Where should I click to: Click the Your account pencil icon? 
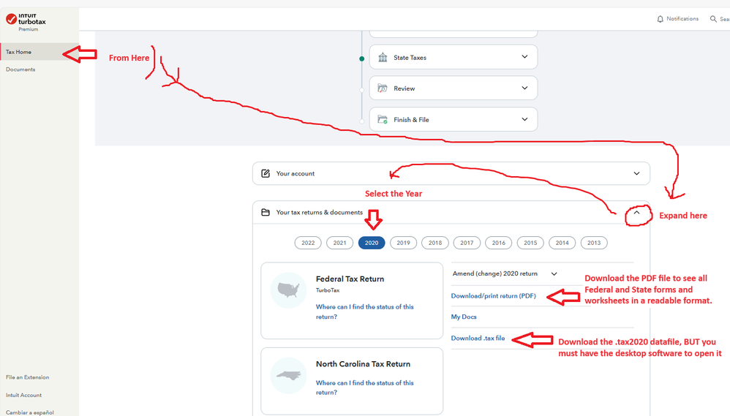[x=266, y=174]
